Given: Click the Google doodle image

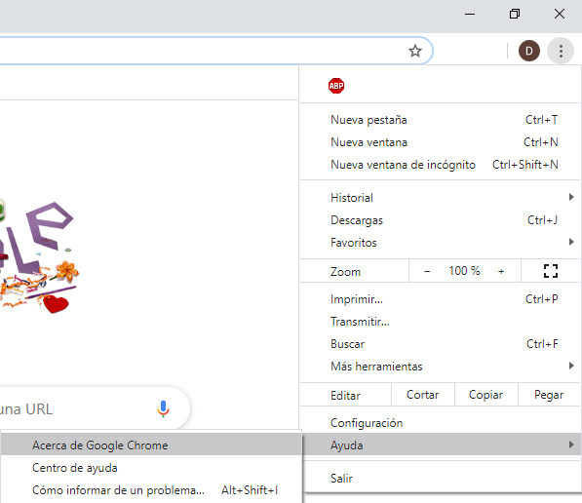Looking at the screenshot, I should [40, 256].
